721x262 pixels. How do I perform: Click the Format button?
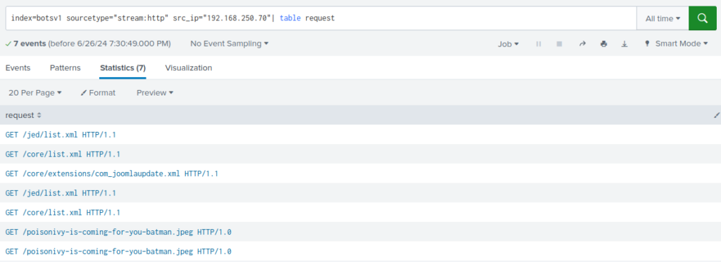[x=98, y=93]
